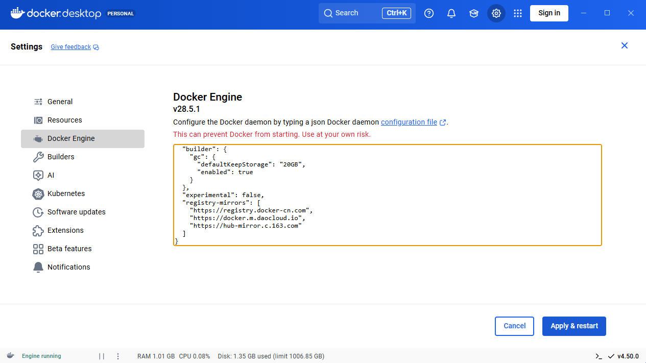Click the feedback speech bubble icon
Screen dimensions: 646x363
point(96,47)
